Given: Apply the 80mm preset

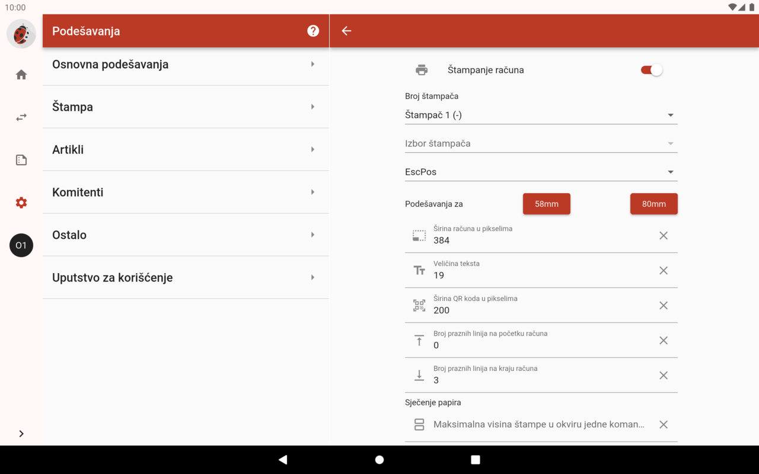Looking at the screenshot, I should 653,204.
